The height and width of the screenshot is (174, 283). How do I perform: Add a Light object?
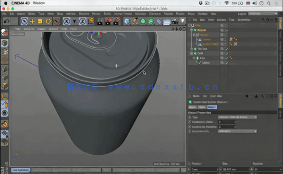tap(183, 21)
